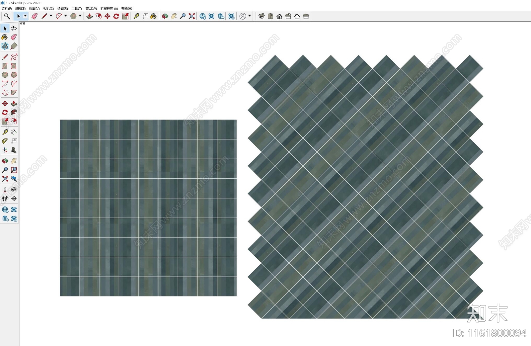The height and width of the screenshot is (346, 531).
Task: Switch to the Back view house outline icon
Action: [x=297, y=16]
